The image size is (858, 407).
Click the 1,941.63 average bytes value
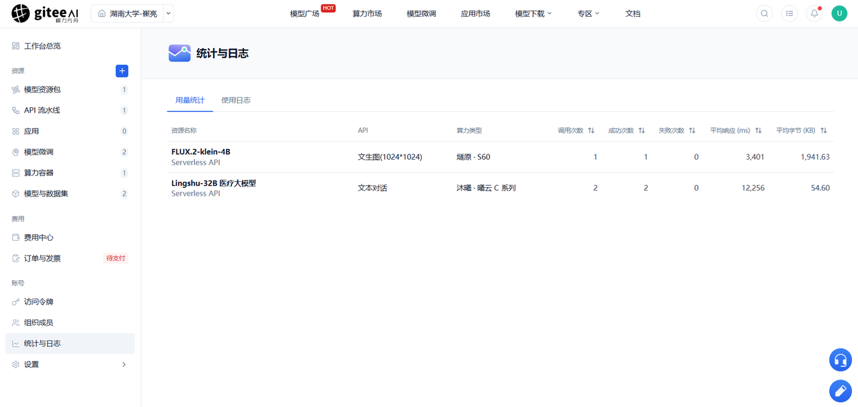click(815, 157)
